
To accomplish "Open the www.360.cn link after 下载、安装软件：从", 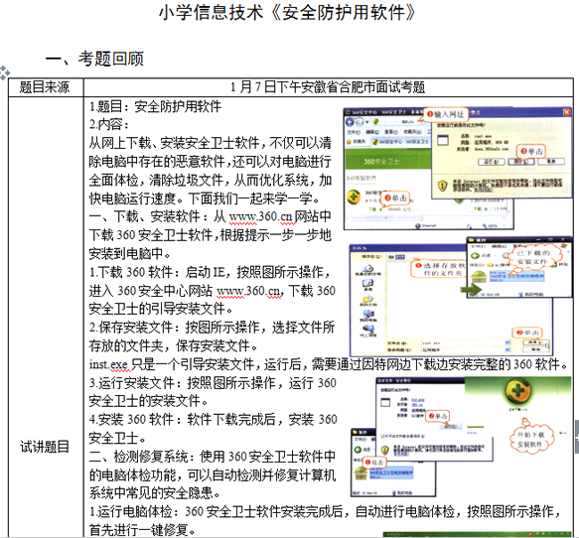I will point(260,216).
